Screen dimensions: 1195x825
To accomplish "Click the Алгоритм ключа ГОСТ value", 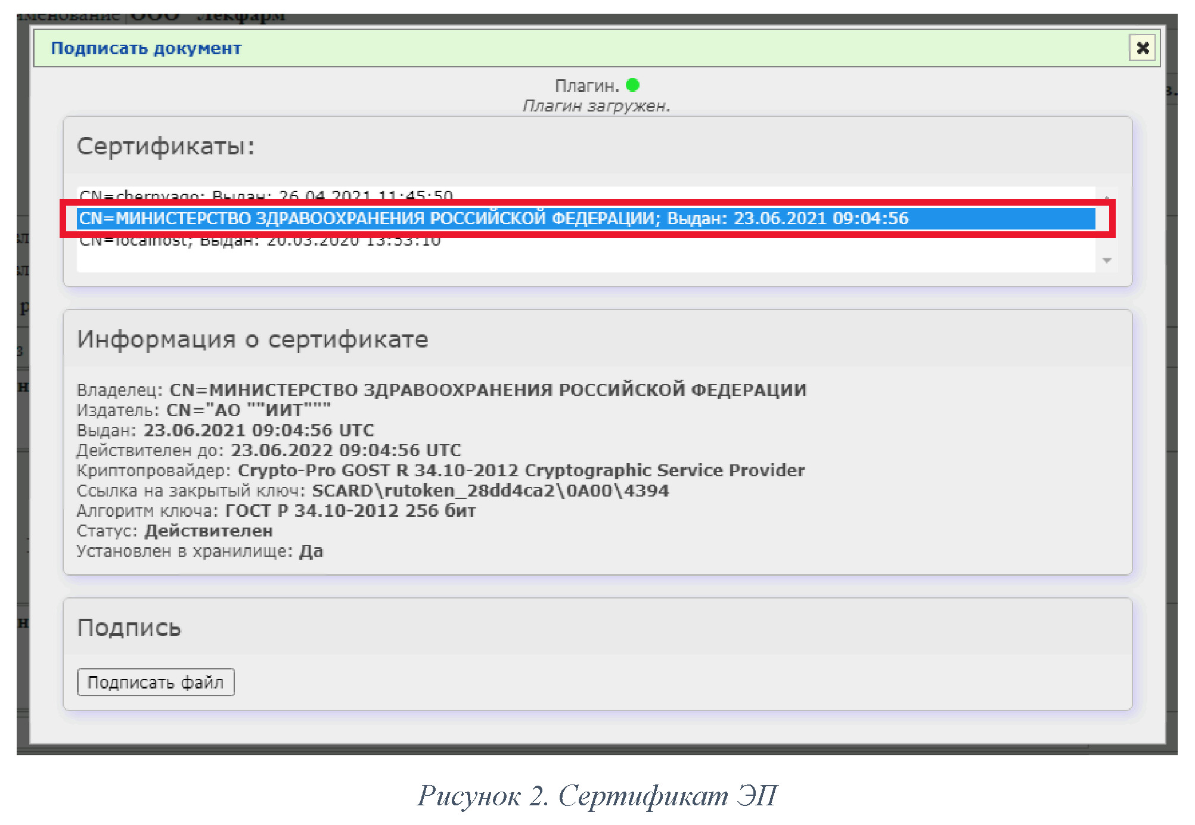I will 350,511.
